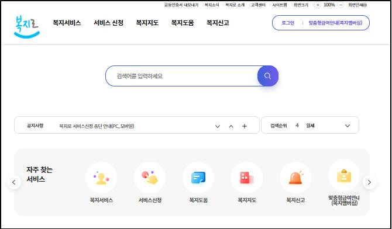The height and width of the screenshot is (229, 392).
Task: Click the 화면인쇄 print link
Action: pyautogui.click(x=357, y=5)
